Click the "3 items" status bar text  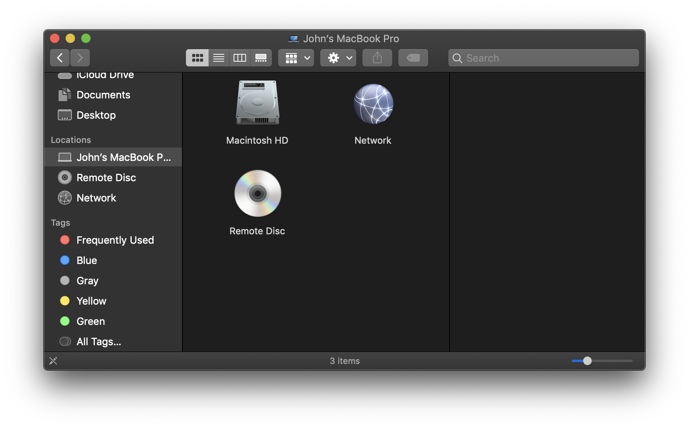345,361
